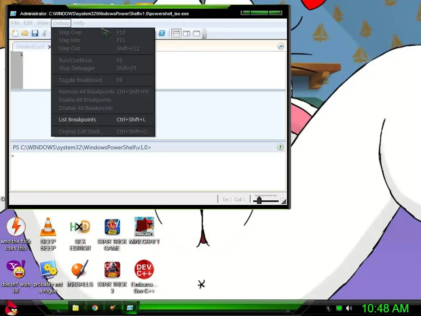
Task: Select Enable All Breakpoints entry
Action: pos(103,100)
